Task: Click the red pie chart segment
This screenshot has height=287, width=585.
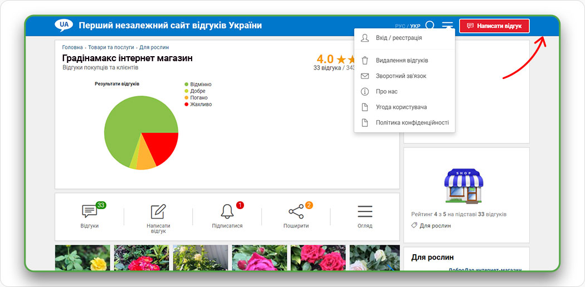Action: (160, 146)
